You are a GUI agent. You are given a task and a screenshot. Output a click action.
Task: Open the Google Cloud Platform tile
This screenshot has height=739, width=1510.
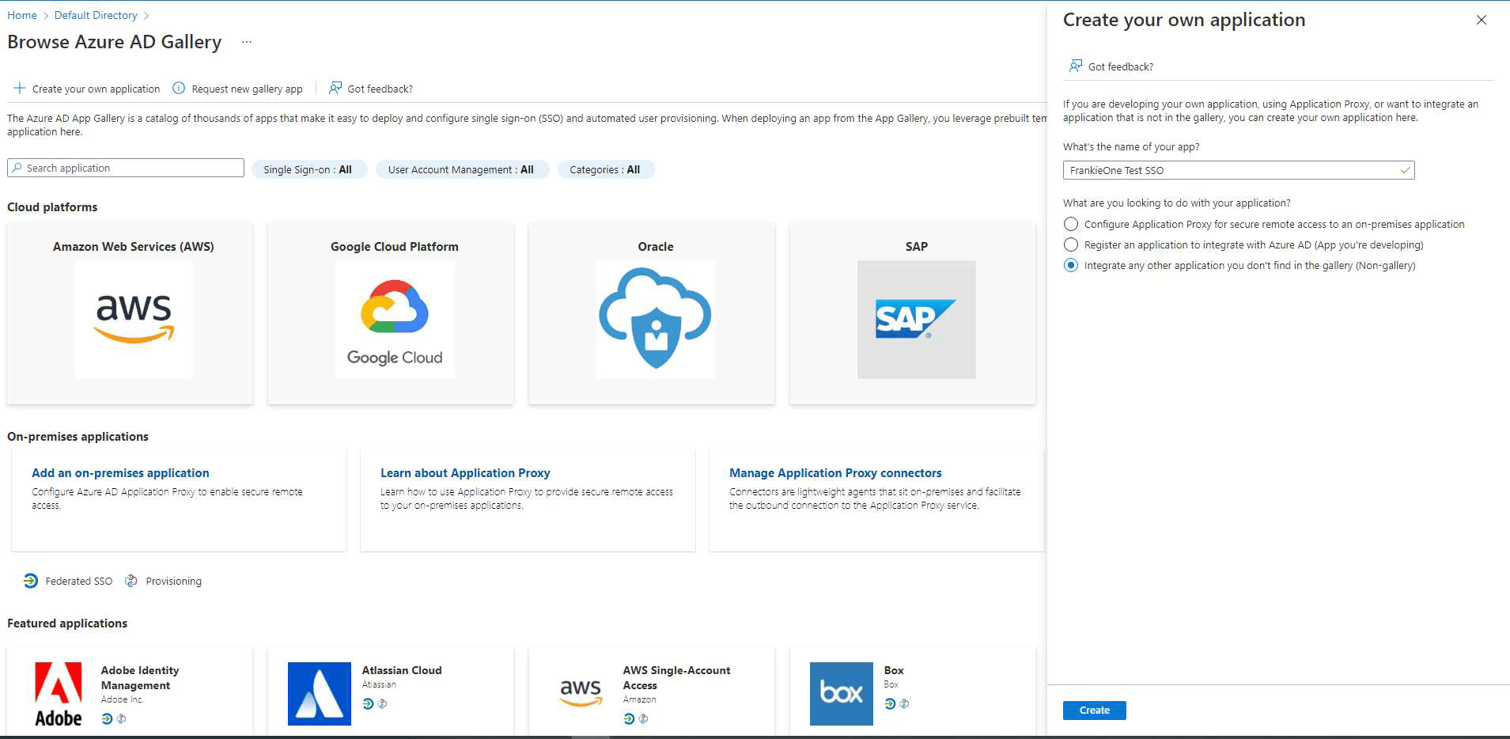point(393,320)
